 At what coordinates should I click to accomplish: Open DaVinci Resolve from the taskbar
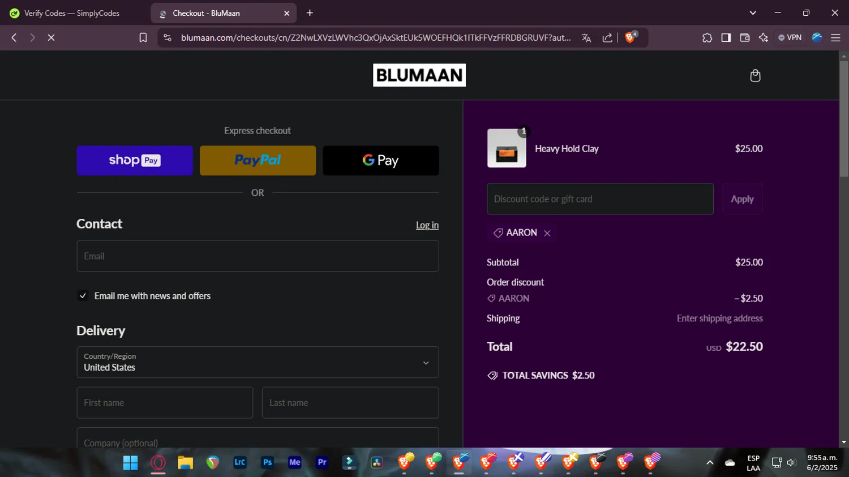377,463
